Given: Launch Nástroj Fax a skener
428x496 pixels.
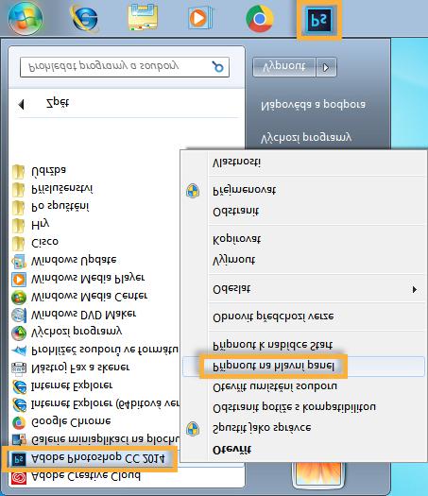Looking at the screenshot, I should 71,368.
